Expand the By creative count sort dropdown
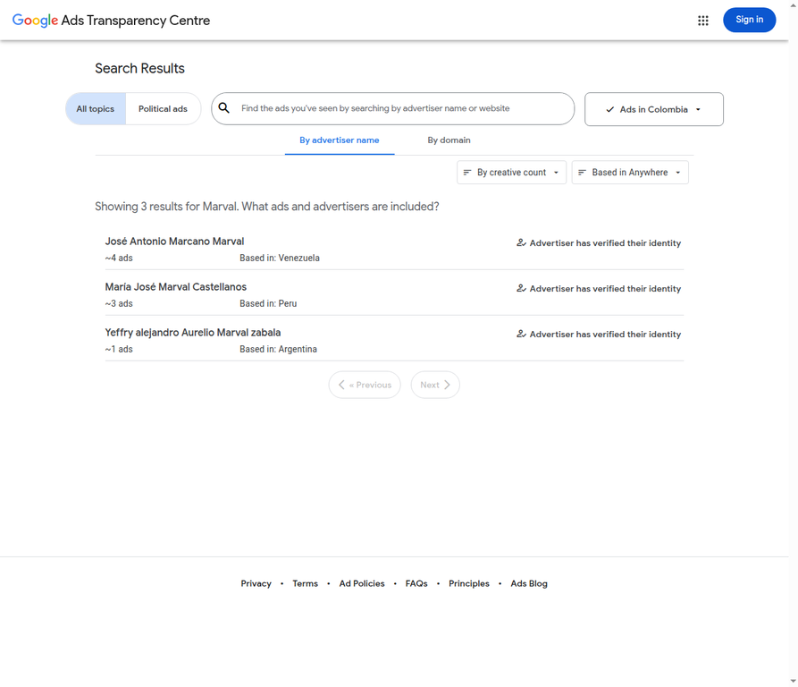The width and height of the screenshot is (798, 687). [511, 172]
